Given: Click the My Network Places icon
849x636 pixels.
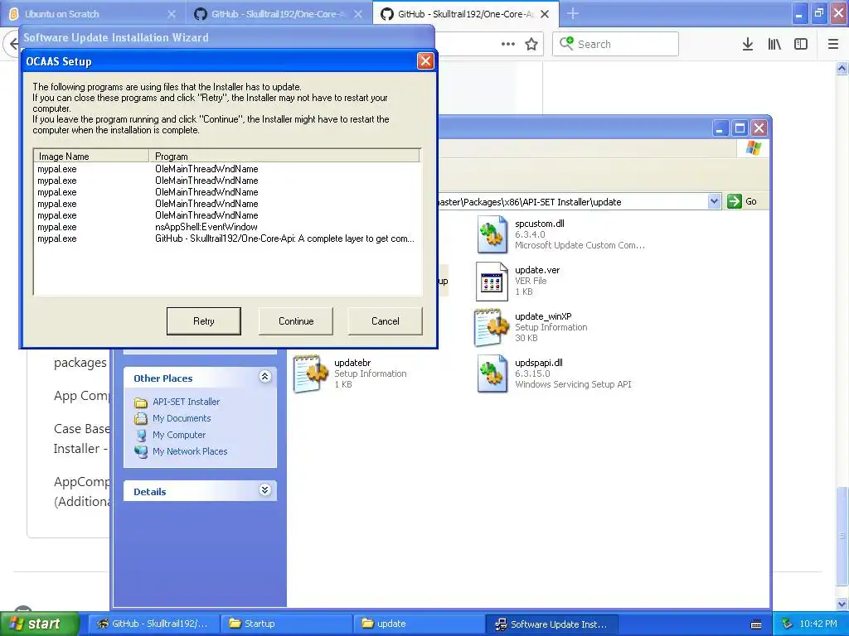Looking at the screenshot, I should coord(141,451).
